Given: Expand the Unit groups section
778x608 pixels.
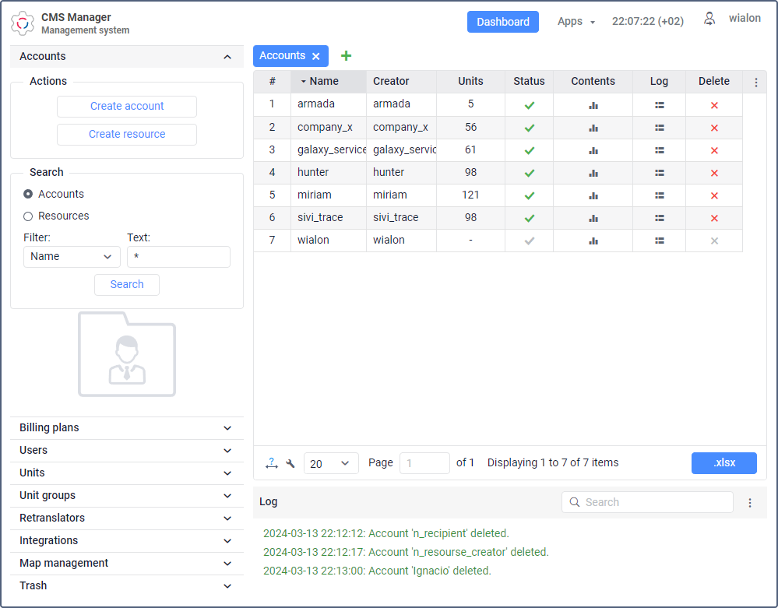Looking at the screenshot, I should click(x=127, y=496).
